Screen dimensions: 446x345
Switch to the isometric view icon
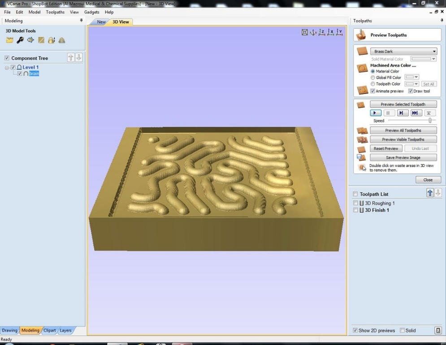(313, 32)
